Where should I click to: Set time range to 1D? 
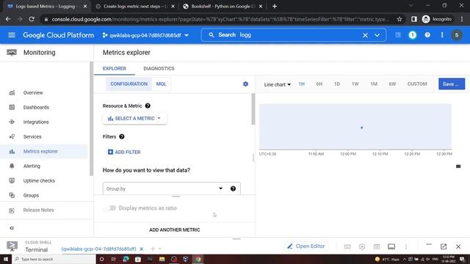click(337, 84)
